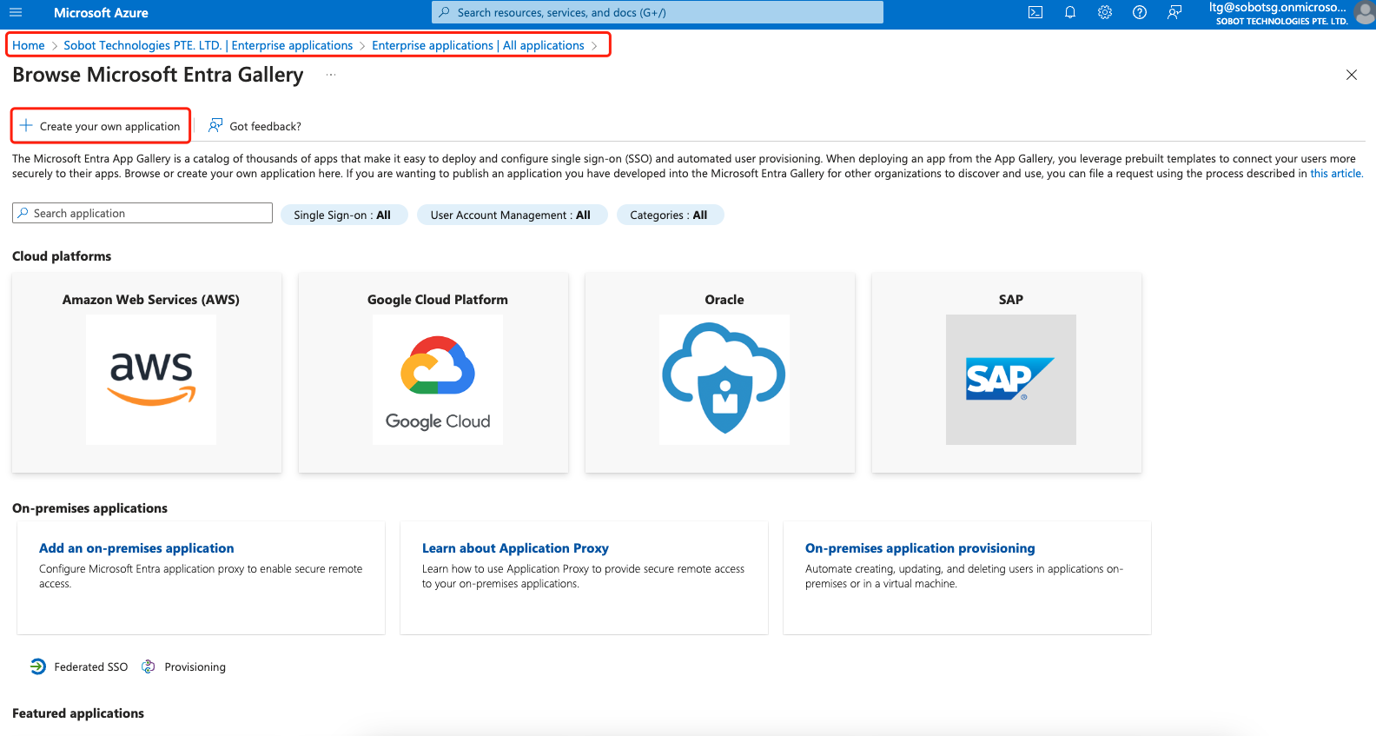Image resolution: width=1376 pixels, height=736 pixels.
Task: Close the Browse Microsoft Entra Gallery pane
Action: tap(1352, 75)
